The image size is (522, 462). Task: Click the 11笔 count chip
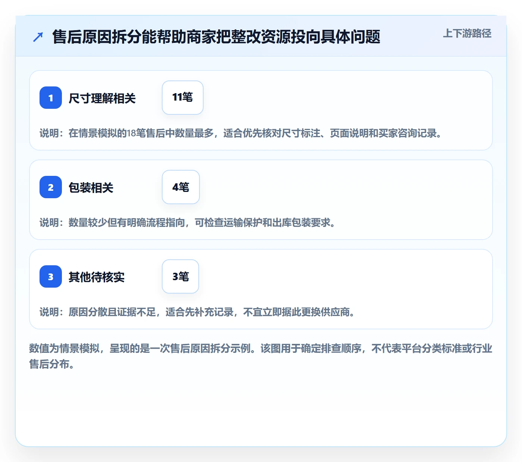[x=183, y=98]
